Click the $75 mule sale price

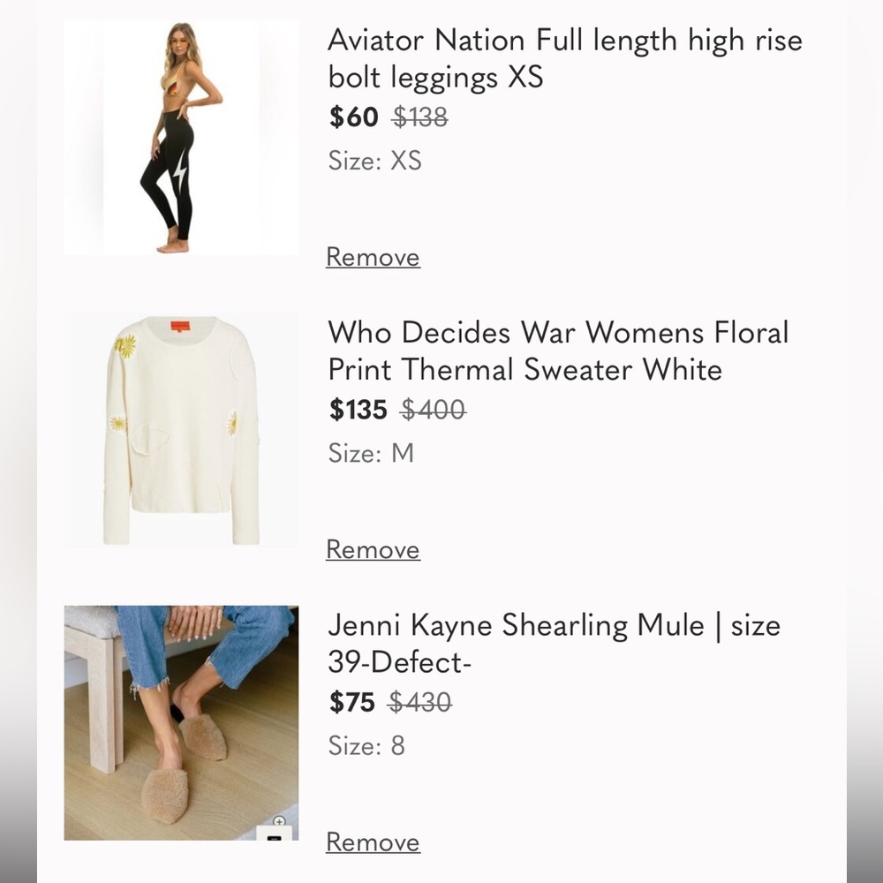(352, 702)
